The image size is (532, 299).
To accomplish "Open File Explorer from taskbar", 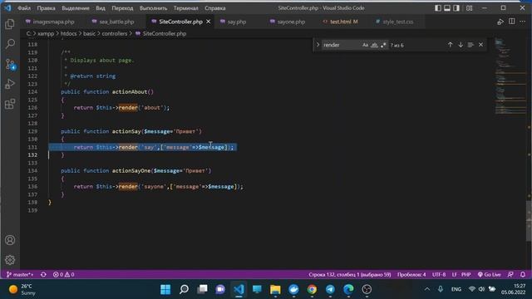I will click(x=275, y=289).
